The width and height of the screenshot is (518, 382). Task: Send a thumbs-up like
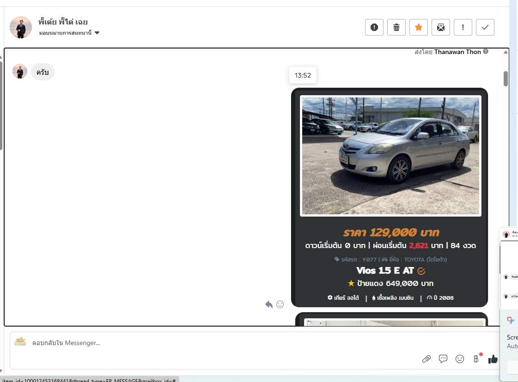493,359
